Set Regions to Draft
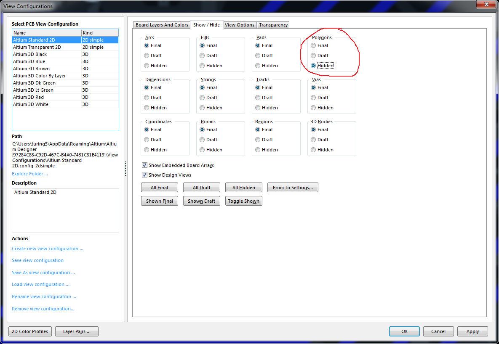 point(258,140)
